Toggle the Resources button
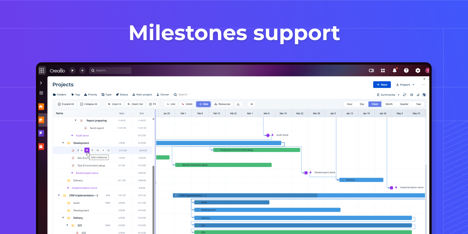 click(222, 104)
